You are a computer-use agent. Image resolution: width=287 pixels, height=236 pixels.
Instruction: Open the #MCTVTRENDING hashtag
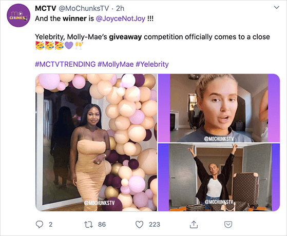65,64
